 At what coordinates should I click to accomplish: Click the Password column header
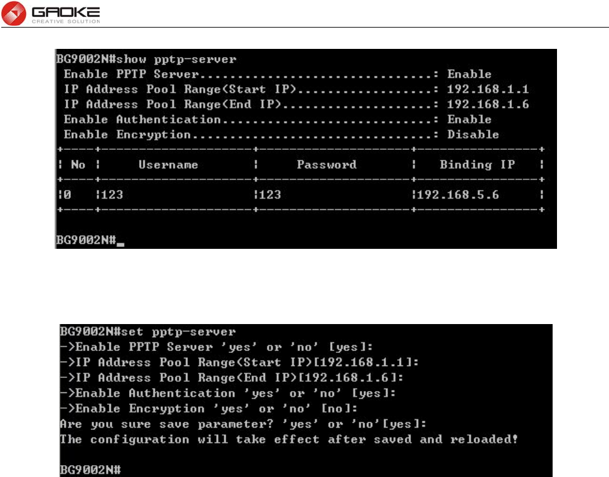click(326, 165)
